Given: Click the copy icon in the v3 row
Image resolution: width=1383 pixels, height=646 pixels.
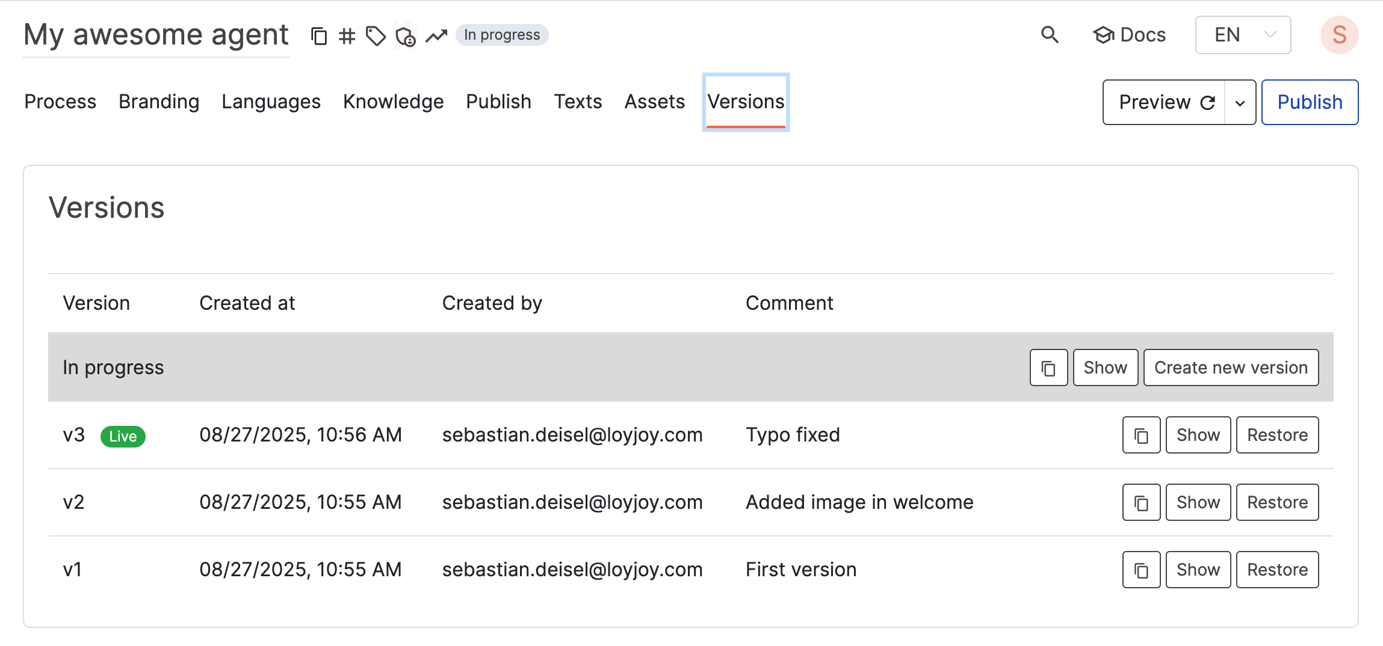Looking at the screenshot, I should point(1141,434).
